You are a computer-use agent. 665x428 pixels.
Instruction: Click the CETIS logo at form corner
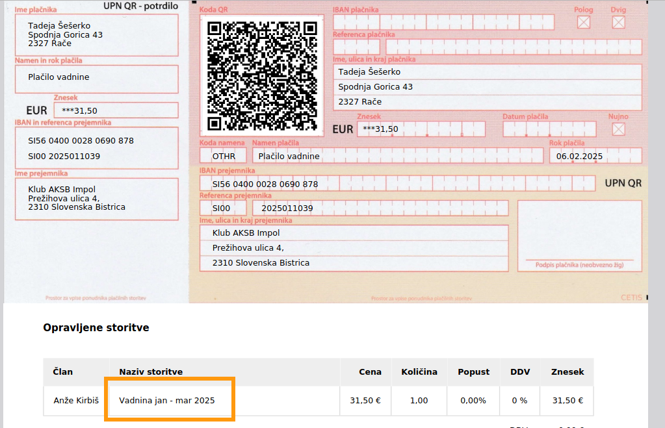[631, 297]
